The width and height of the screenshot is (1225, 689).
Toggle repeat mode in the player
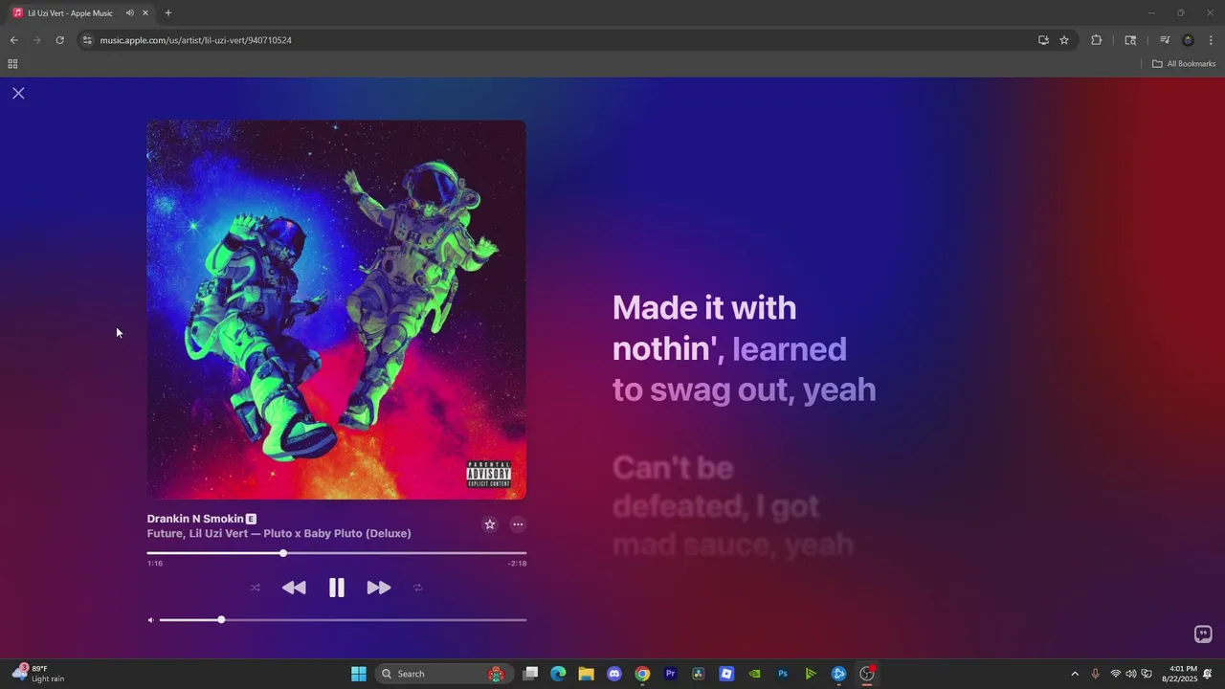[x=418, y=588]
